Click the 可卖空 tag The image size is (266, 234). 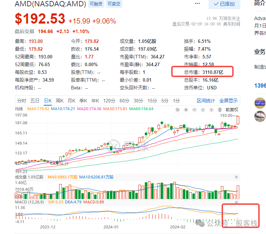pos(114,4)
